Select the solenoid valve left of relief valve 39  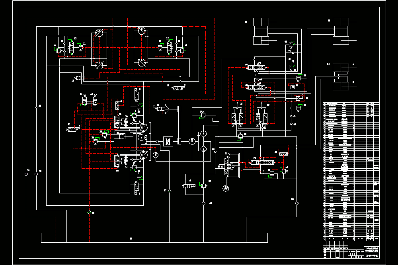tap(189, 186)
